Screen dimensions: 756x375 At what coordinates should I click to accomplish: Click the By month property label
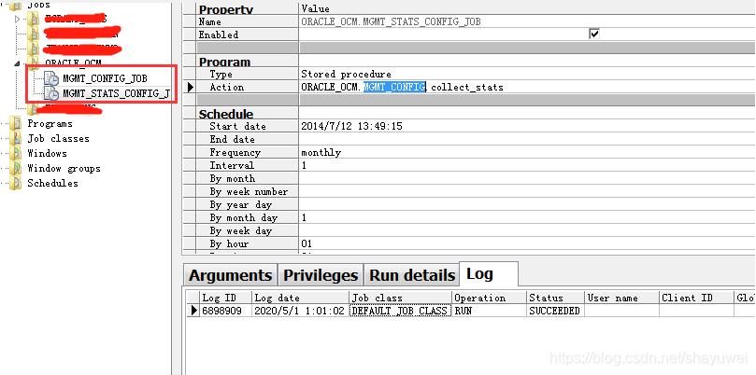[233, 178]
